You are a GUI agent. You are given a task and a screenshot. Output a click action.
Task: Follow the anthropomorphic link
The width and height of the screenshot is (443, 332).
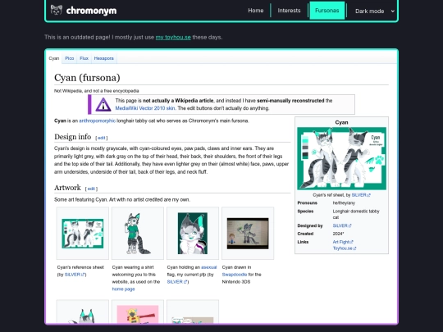[97, 121]
